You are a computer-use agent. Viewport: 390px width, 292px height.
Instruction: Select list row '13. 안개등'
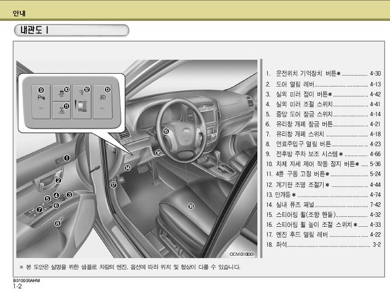[323, 195]
